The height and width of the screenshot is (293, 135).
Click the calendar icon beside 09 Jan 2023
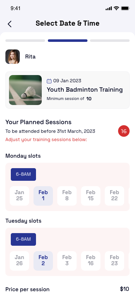(49, 81)
